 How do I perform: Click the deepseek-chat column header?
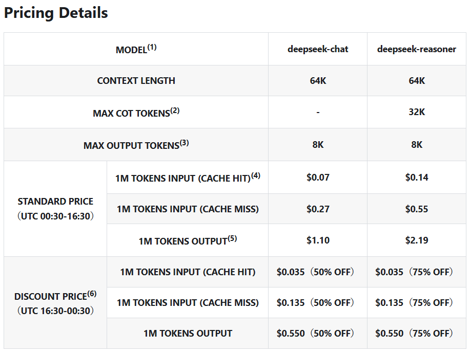click(318, 49)
